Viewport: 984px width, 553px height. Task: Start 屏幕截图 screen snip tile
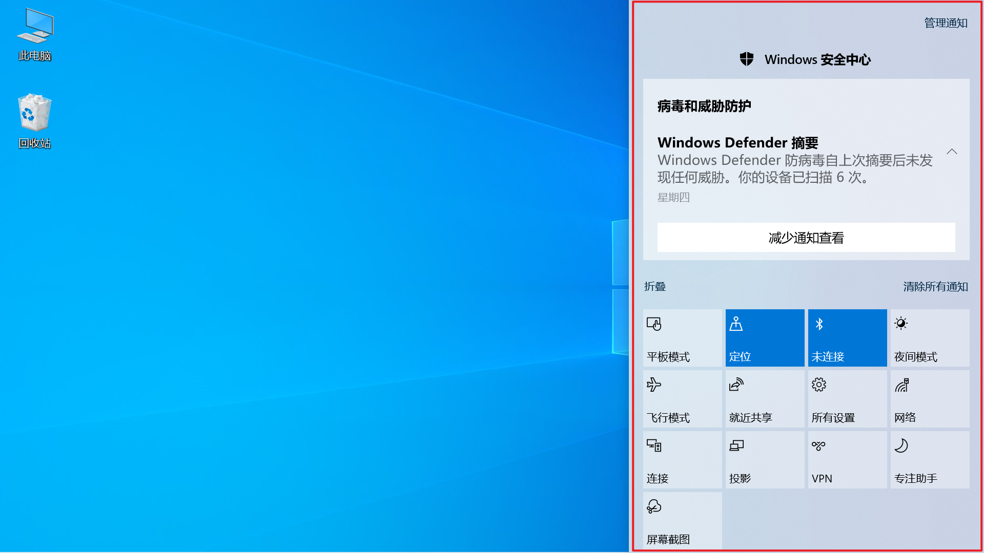click(x=682, y=521)
